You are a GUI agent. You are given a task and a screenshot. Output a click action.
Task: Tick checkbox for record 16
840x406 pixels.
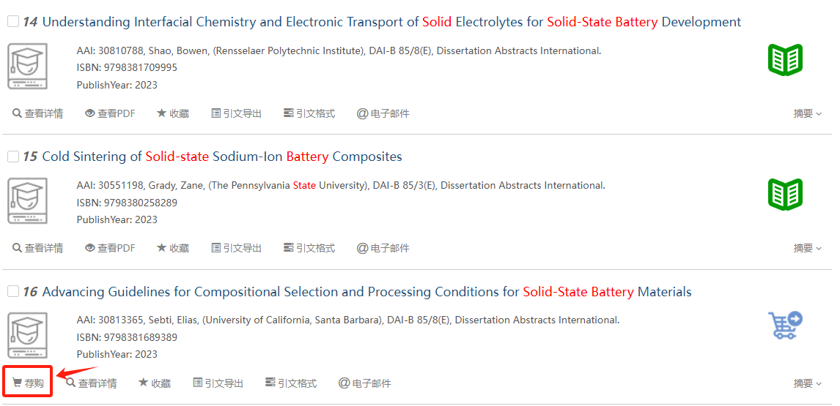coord(13,291)
